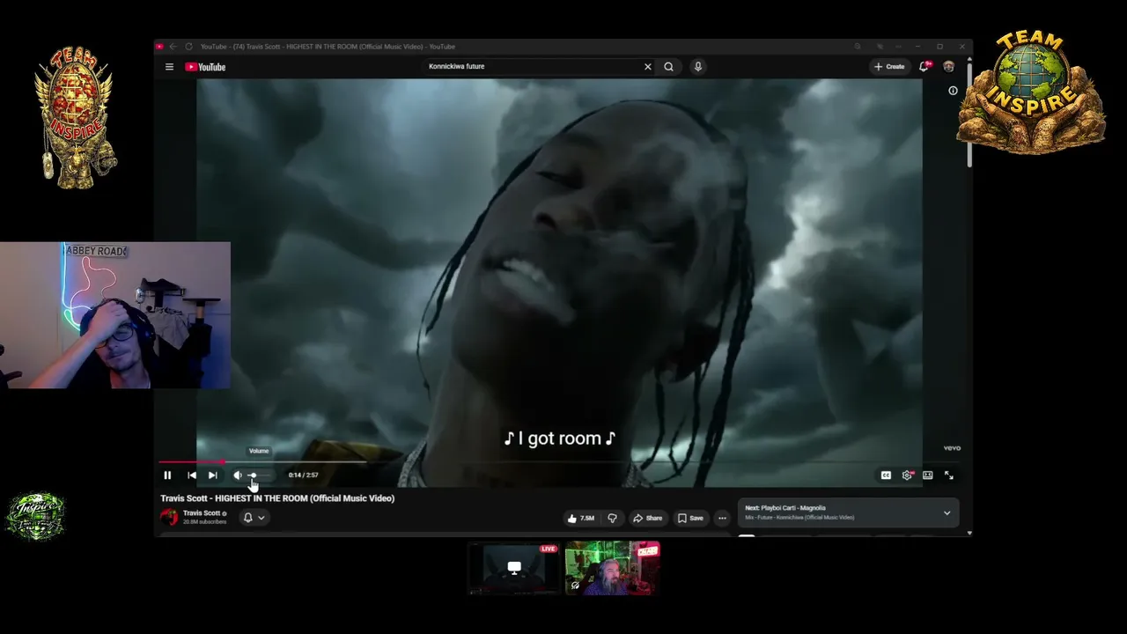Select the bearded streamer webcam thumbnail
Viewport: 1127px width, 634px height.
coord(612,568)
